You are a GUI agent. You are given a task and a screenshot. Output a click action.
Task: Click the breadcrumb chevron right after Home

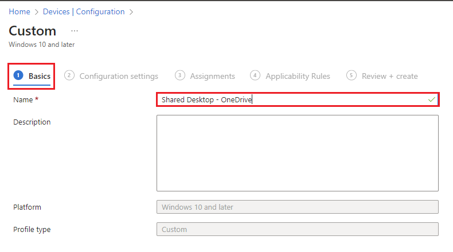36,11
